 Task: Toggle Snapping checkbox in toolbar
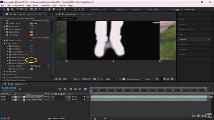point(89,10)
